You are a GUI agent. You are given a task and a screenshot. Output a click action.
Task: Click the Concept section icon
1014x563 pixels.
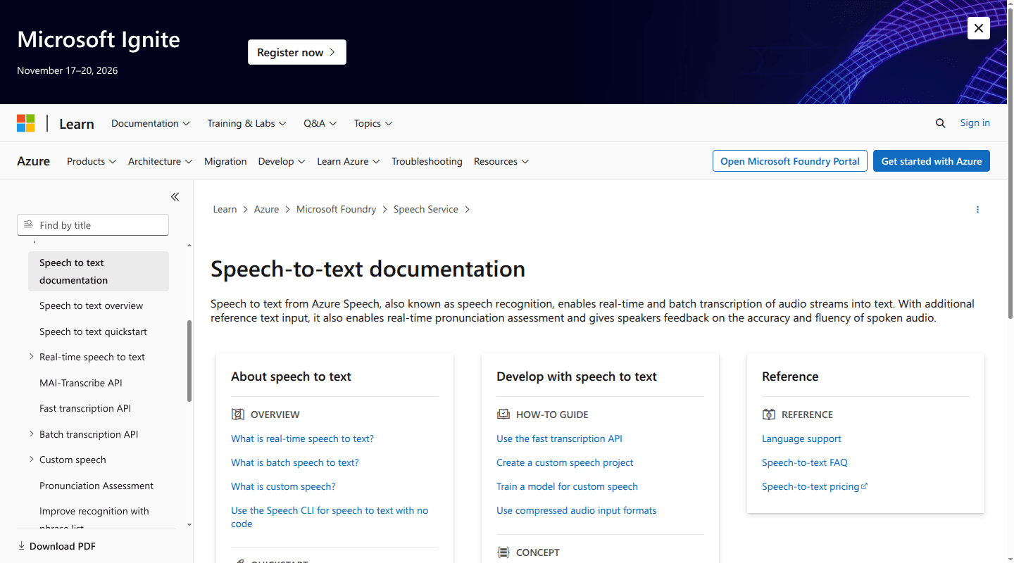point(503,552)
